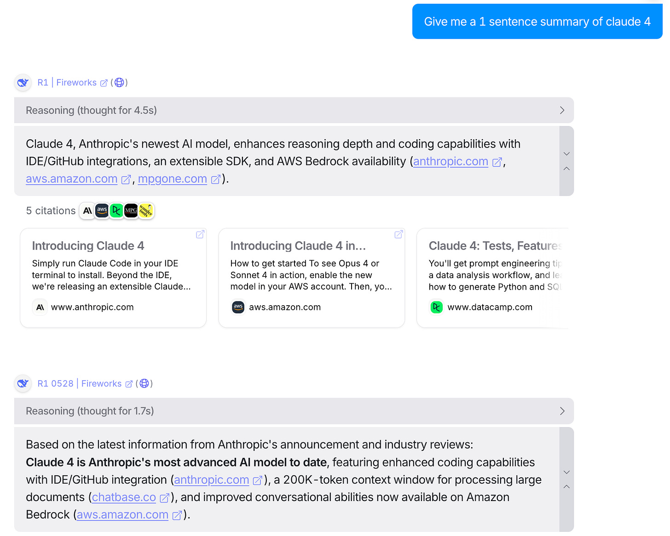
Task: Click external-link icon after aws.amazon.com in R1 0528 answer
Action: point(177,516)
